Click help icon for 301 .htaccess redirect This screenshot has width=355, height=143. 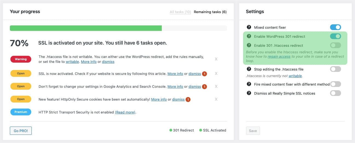[x=249, y=45]
